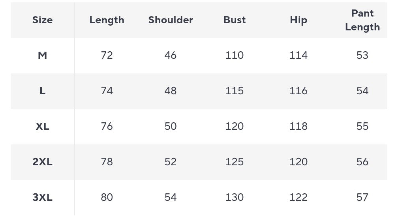Click the XL size row label

click(x=42, y=126)
